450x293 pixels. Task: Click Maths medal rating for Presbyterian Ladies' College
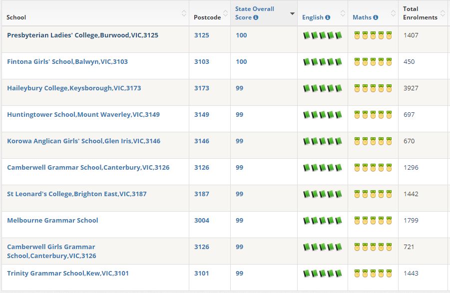[373, 35]
